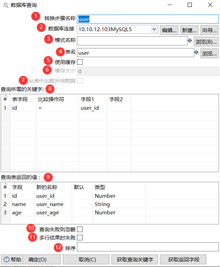
Task: Select 'name' field cell in return table
Action: pyautogui.click(x=22, y=204)
